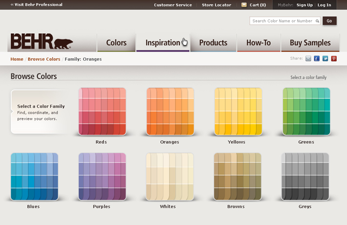Image resolution: width=347 pixels, height=225 pixels.
Task: Open the Inspiration tab
Action: click(163, 43)
